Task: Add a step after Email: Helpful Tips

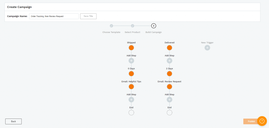Action: [x=131, y=100]
